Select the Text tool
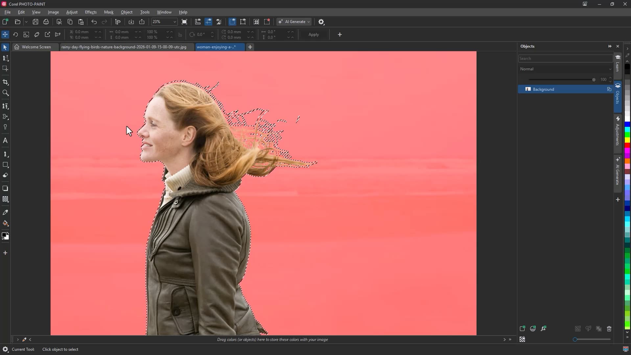The width and height of the screenshot is (631, 355). point(5,141)
